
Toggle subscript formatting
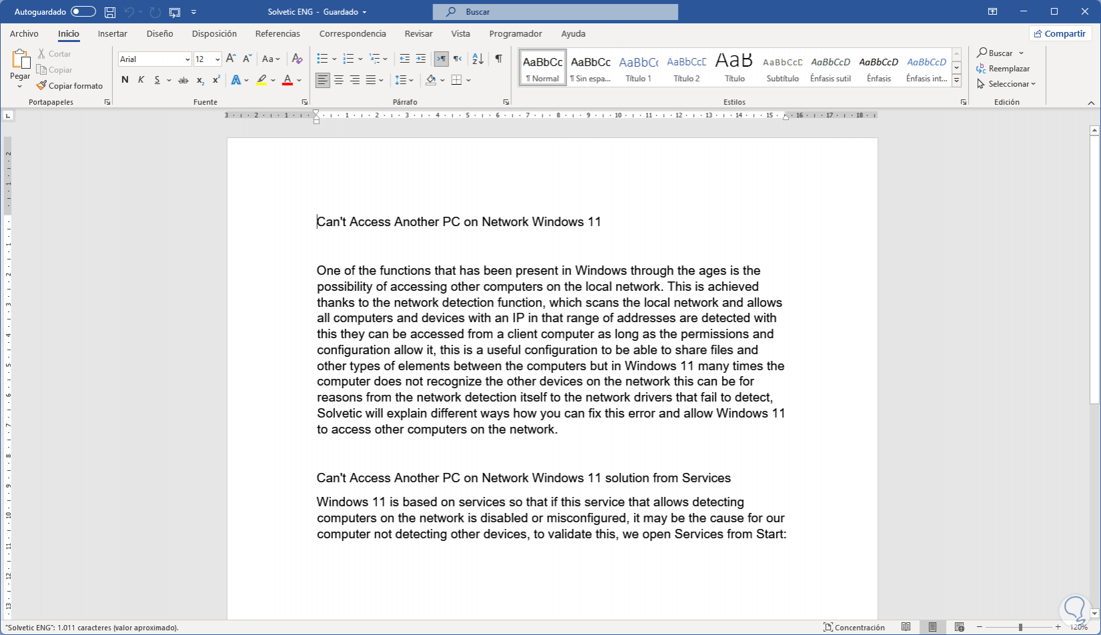[x=200, y=80]
